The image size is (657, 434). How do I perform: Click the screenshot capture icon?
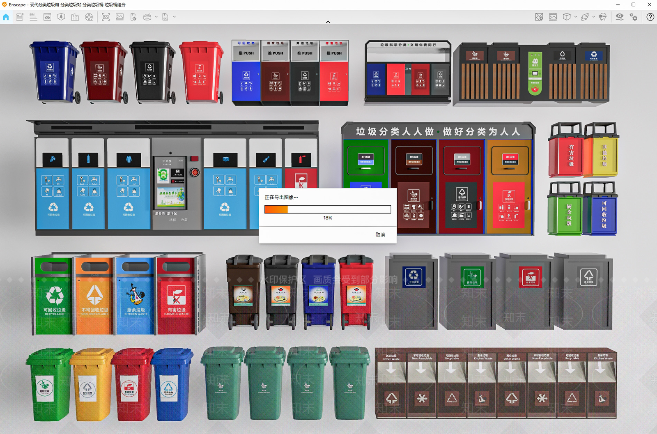click(x=106, y=17)
